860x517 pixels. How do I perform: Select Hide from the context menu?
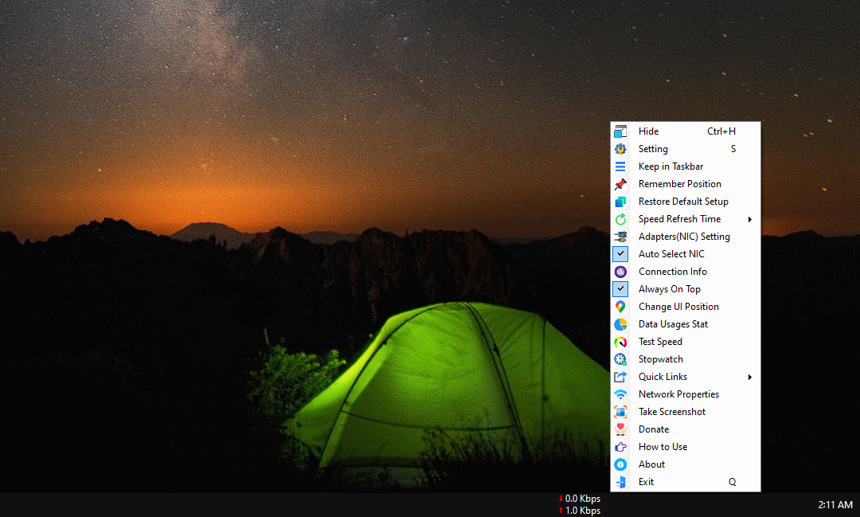[648, 131]
